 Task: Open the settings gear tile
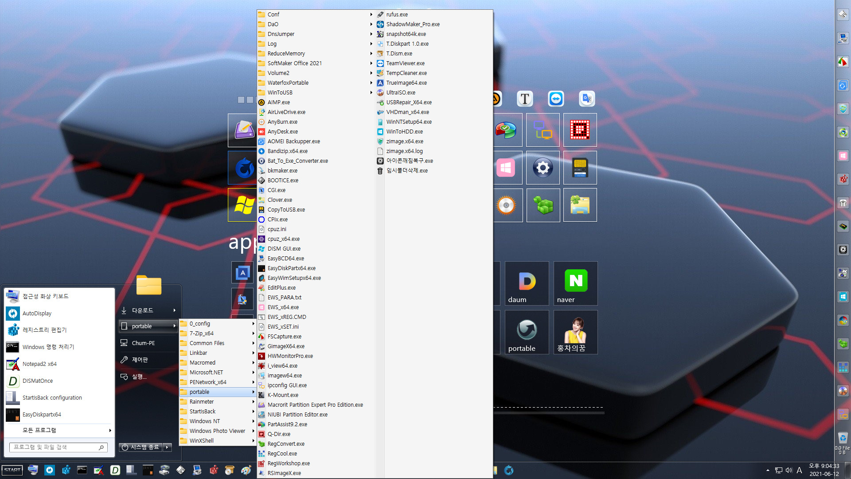543,168
